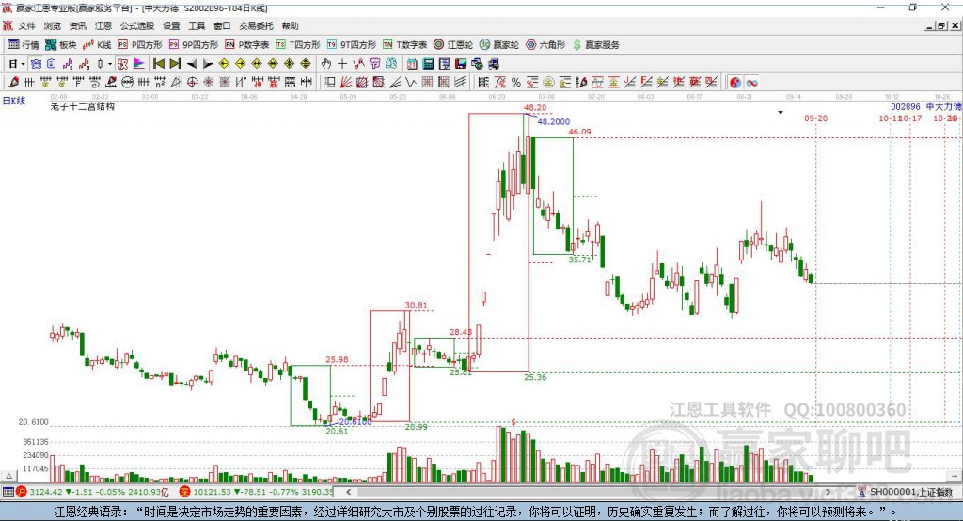Open the 帮助 menu
Viewport: 963px width, 521px height.
[290, 25]
